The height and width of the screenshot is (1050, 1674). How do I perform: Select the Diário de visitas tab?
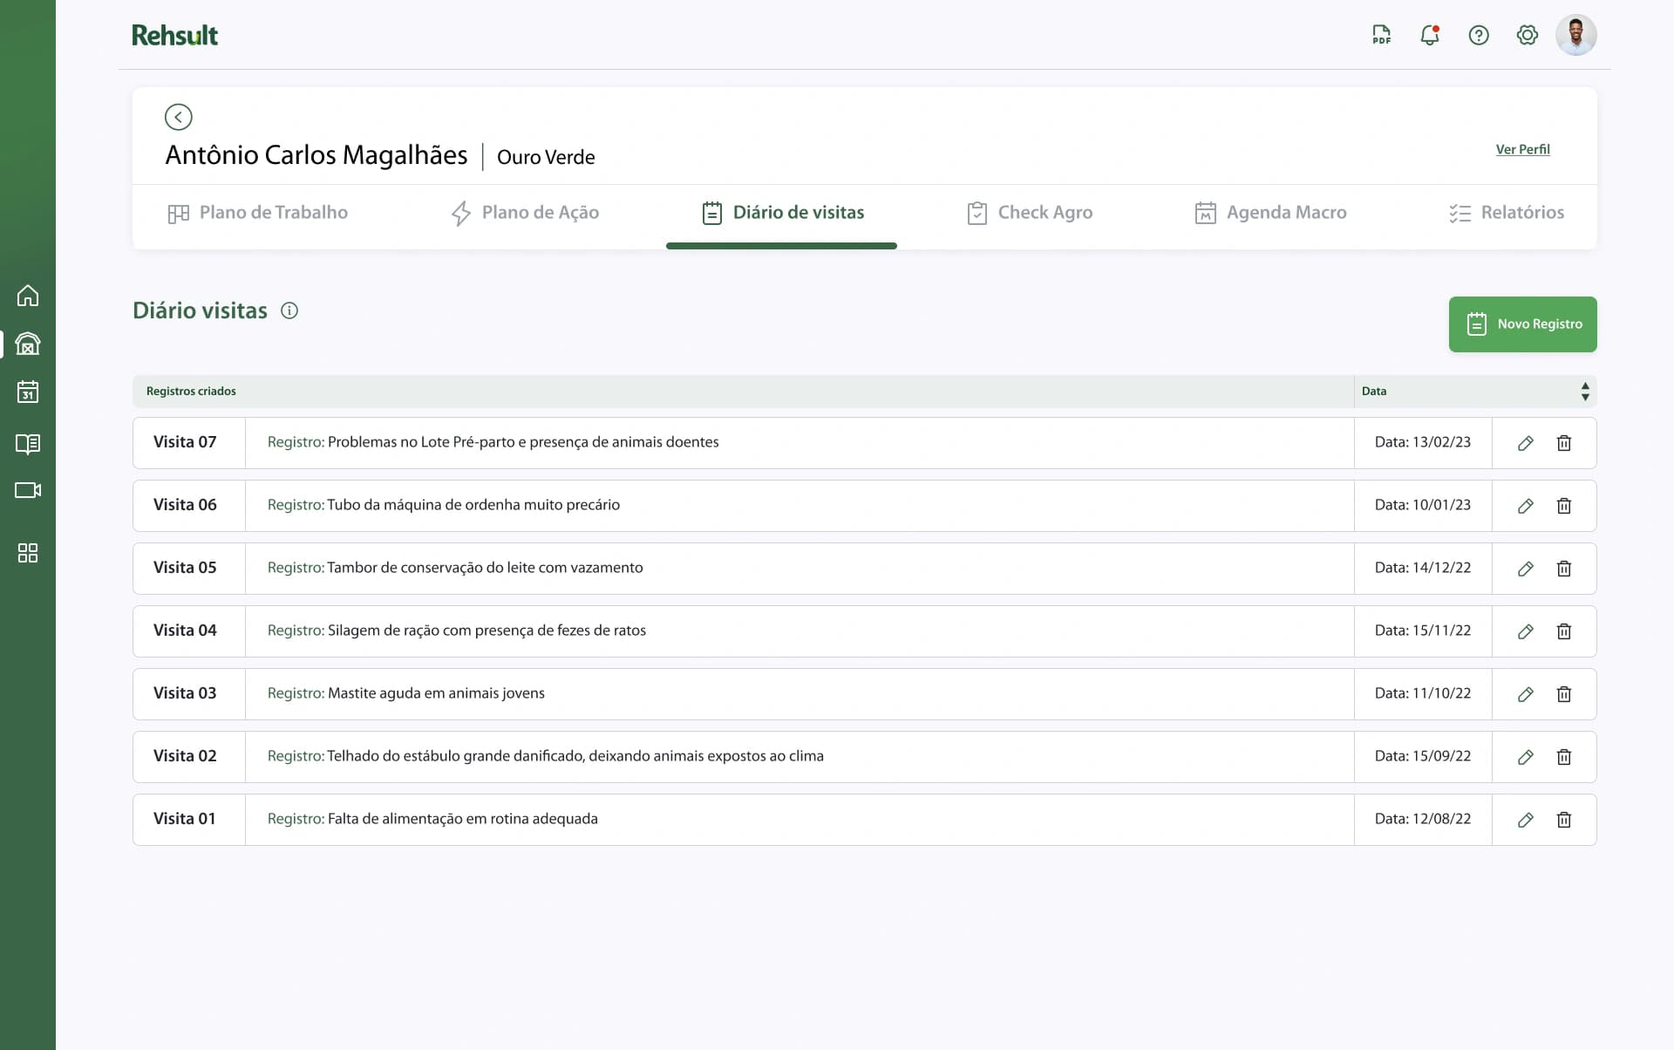click(782, 213)
